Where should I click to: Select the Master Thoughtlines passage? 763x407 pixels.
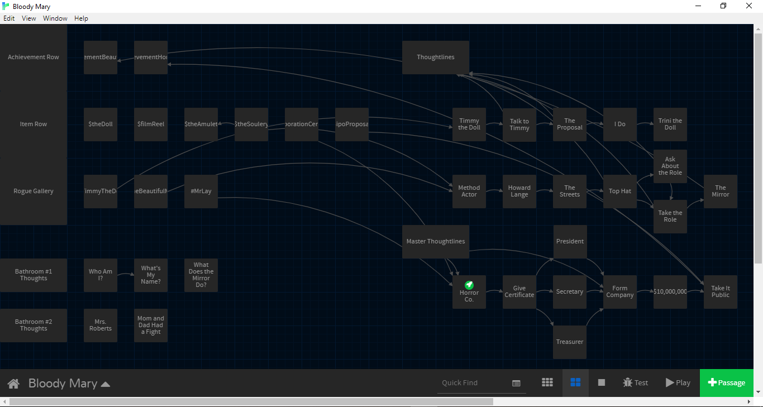[436, 242]
